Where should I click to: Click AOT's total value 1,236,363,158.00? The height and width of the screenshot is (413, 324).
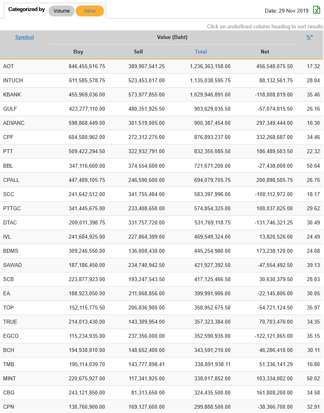pos(210,67)
